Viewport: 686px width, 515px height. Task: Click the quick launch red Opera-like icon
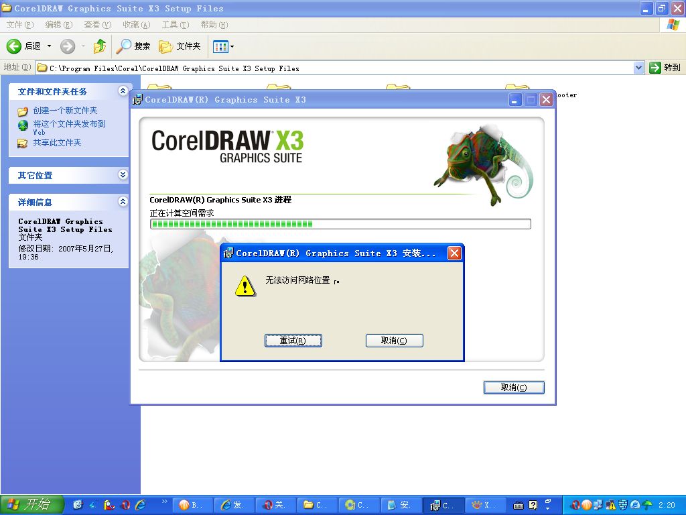[125, 505]
